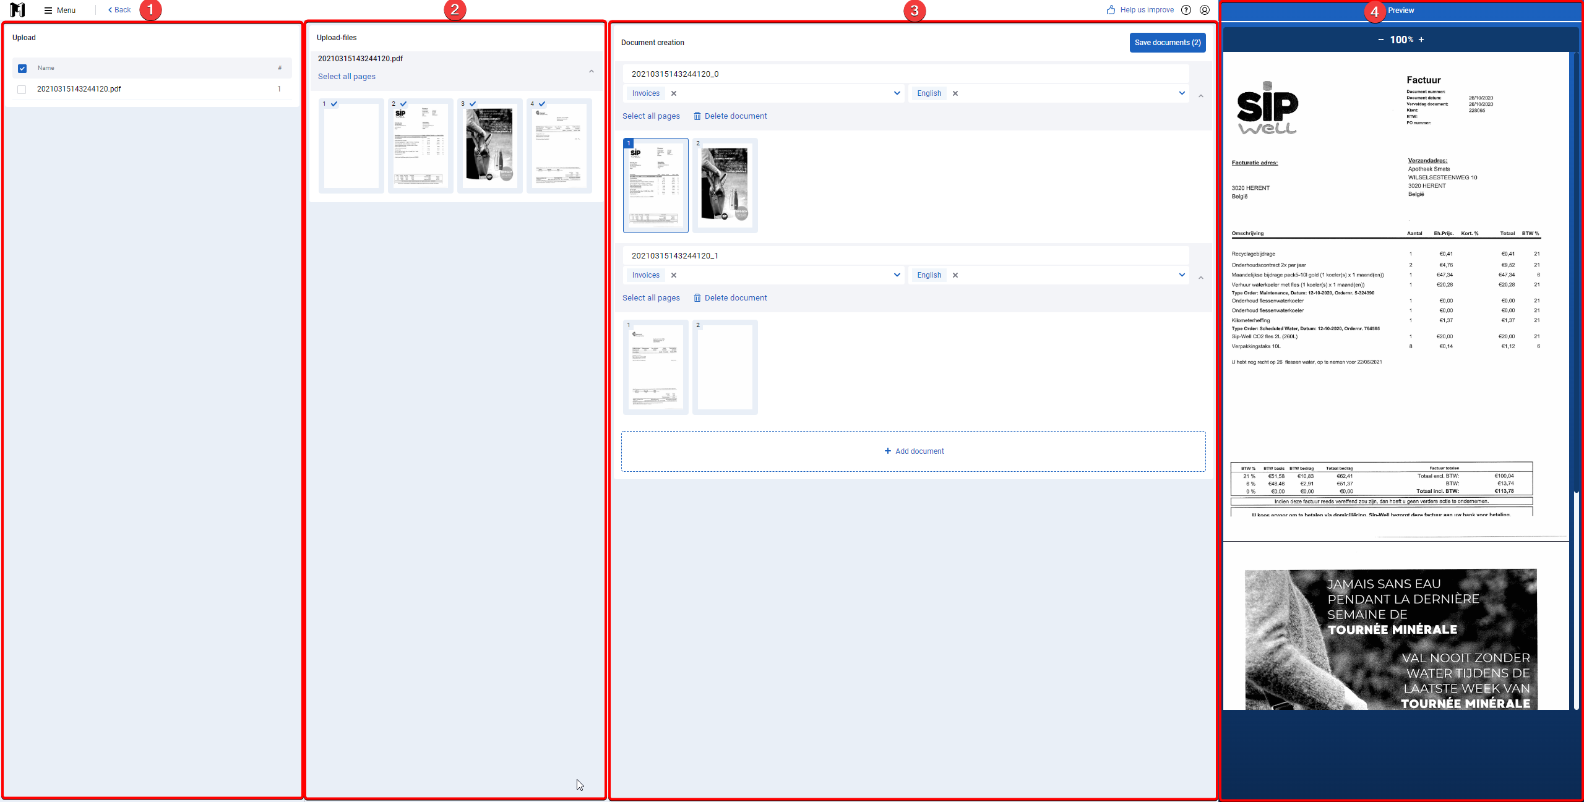Open document type dropdown for document _0
This screenshot has width=1584, height=802.
pyautogui.click(x=897, y=93)
